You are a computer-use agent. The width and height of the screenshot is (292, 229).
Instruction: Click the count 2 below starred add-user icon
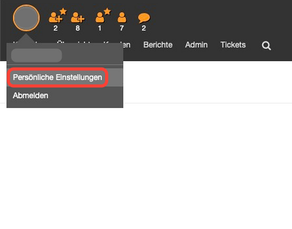pyautogui.click(x=55, y=28)
